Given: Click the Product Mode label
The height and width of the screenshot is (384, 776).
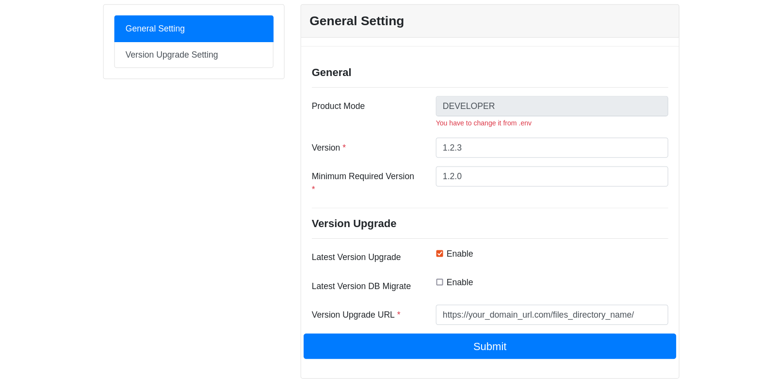Looking at the screenshot, I should click(338, 106).
